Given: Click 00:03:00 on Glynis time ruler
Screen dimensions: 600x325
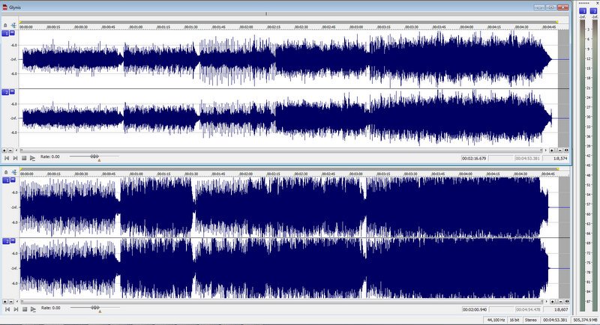Looking at the screenshot, I should tap(356, 27).
